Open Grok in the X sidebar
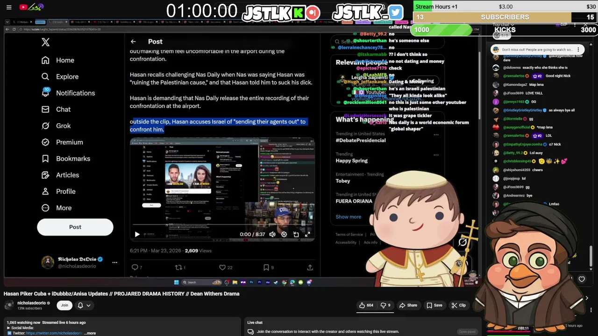Screen dimensions: 598x336 56,126
